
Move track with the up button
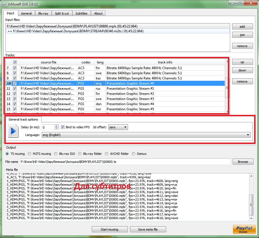242,62
